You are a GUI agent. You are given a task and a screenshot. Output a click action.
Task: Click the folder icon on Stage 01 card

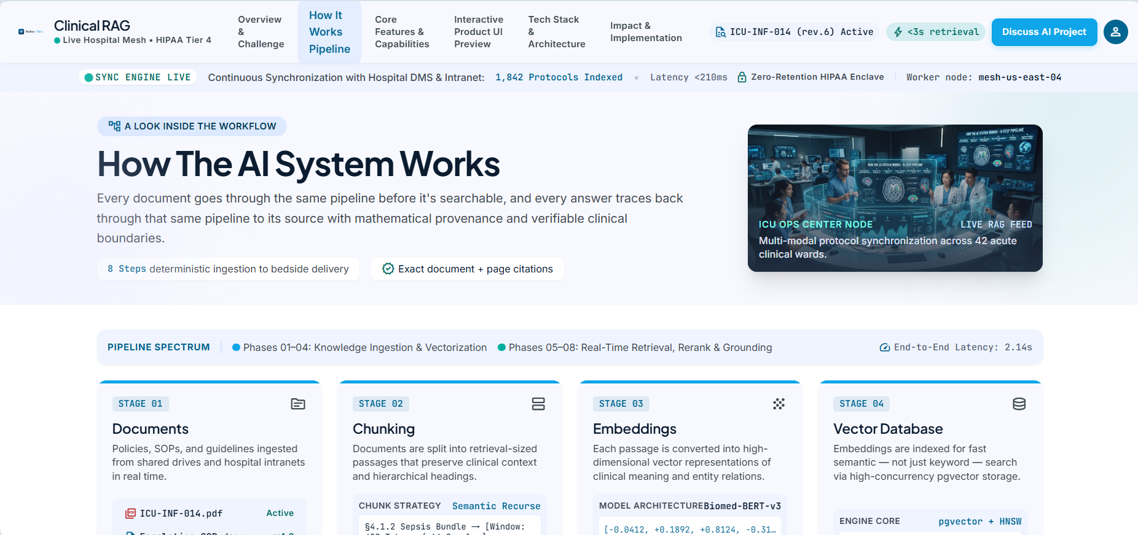(298, 404)
